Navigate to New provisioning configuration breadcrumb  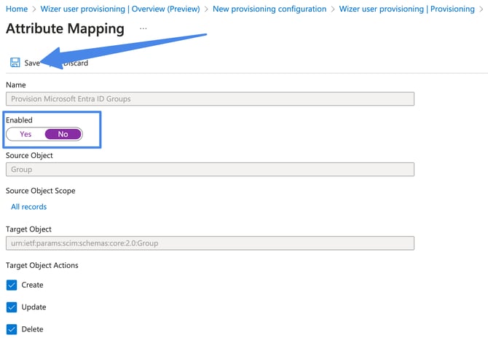[269, 9]
